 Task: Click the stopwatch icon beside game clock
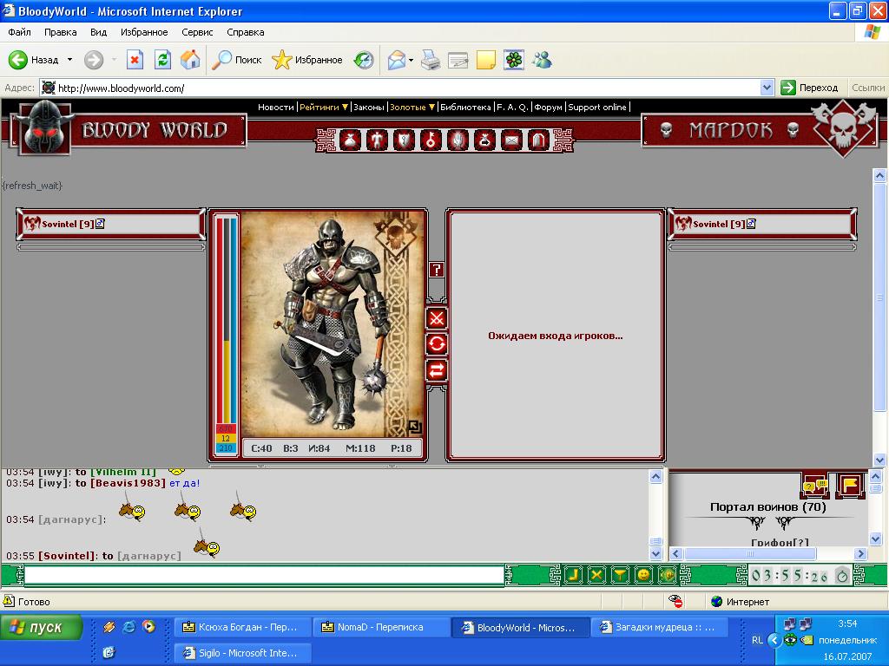pos(842,576)
